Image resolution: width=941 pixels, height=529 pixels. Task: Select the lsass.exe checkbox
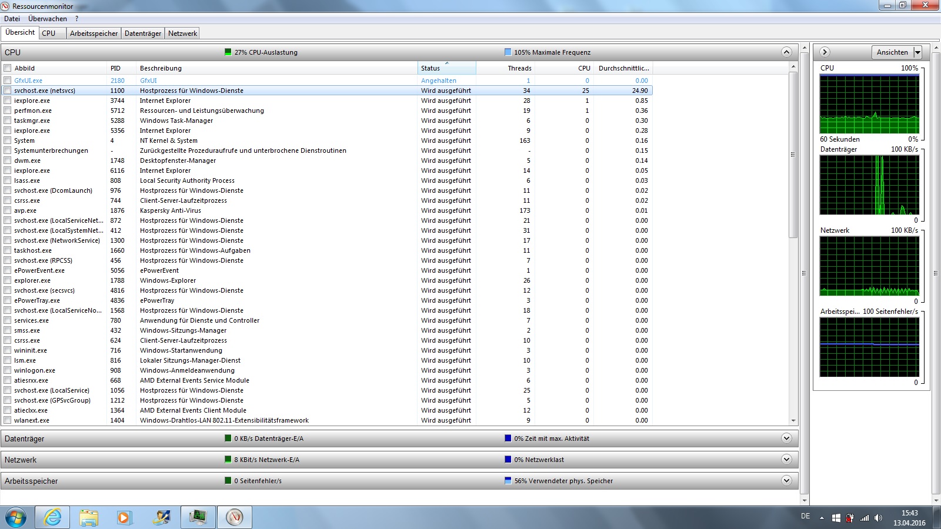[x=8, y=180]
